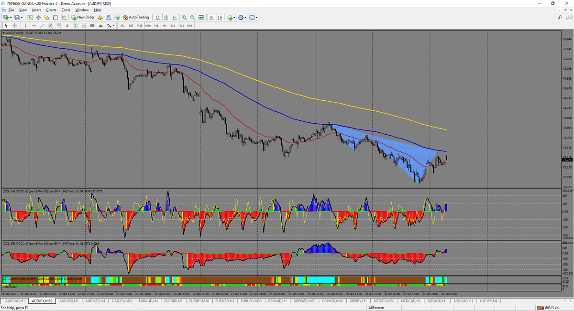Open the Window menu

click(x=82, y=10)
